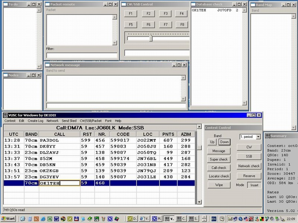Screen dimensions: 298x223
Task: Switch to the 'D.' taskbar window
Action: tap(132, 219)
